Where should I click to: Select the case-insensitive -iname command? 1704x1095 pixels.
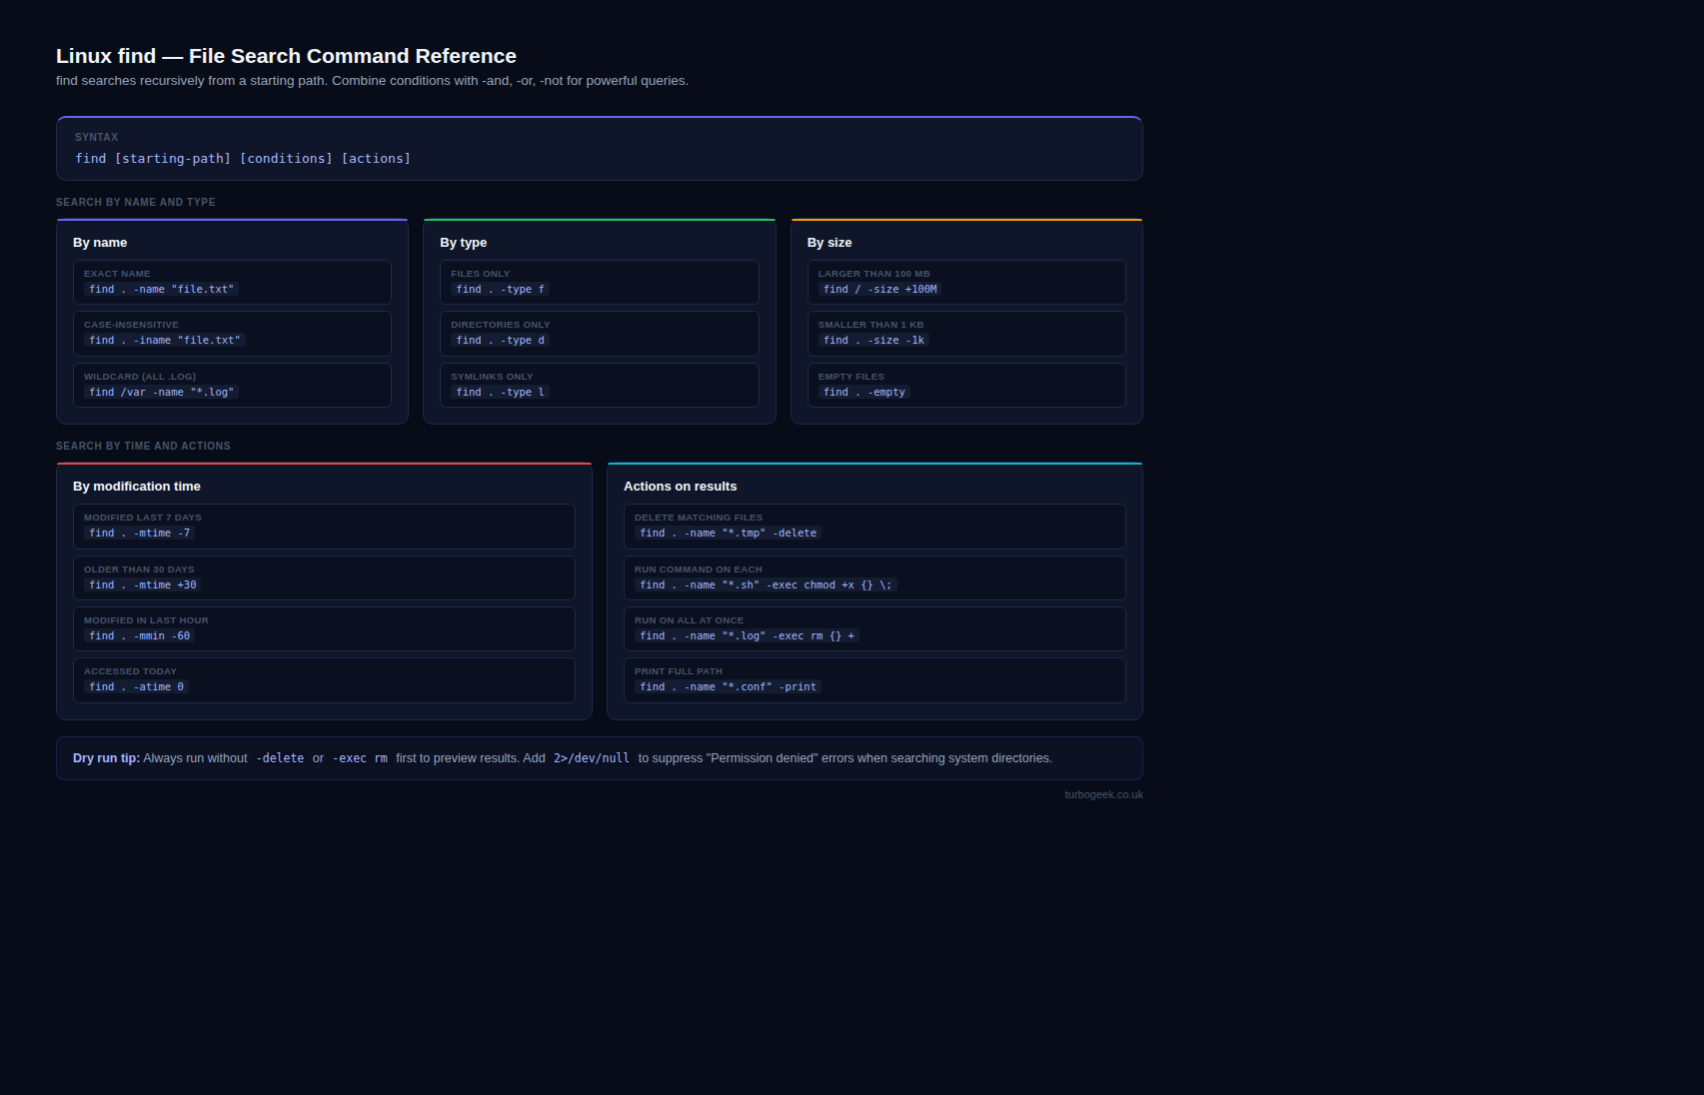pos(164,341)
